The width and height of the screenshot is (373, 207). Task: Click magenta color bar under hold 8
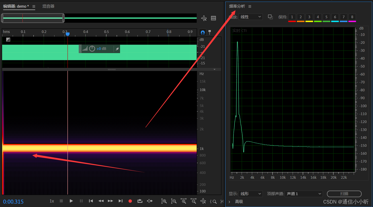[352, 21]
